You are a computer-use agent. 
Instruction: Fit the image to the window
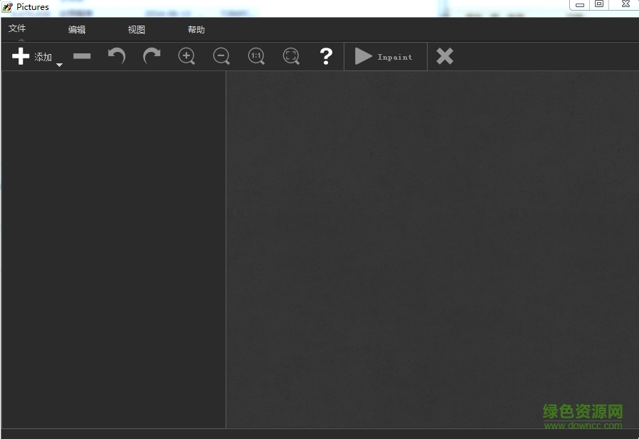(x=291, y=56)
